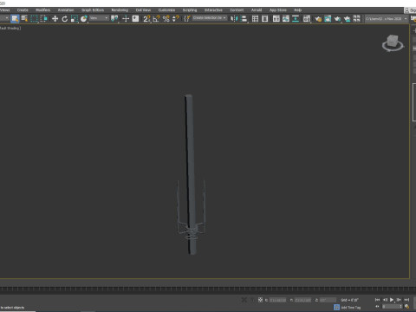Click the animation timeline track bar
Image resolution: width=416 pixels, height=312 pixels.
(205, 289)
